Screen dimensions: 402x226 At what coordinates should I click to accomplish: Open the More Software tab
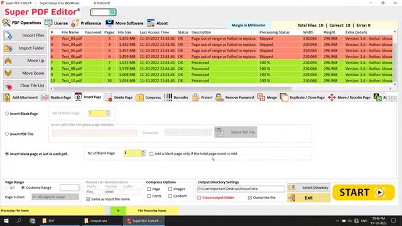[x=124, y=23]
